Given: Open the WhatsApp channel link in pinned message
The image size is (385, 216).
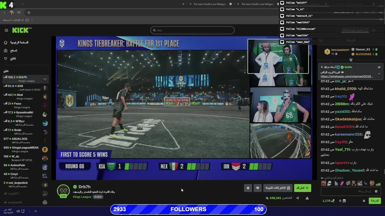Looking at the screenshot, I should [347, 76].
